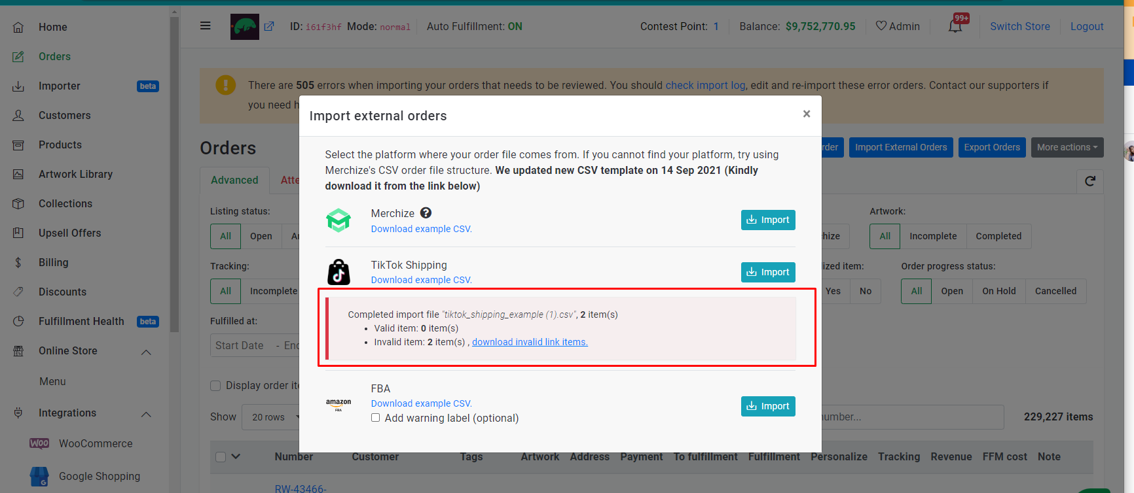This screenshot has width=1134, height=493.
Task: Enable Add warning label option
Action: click(376, 418)
